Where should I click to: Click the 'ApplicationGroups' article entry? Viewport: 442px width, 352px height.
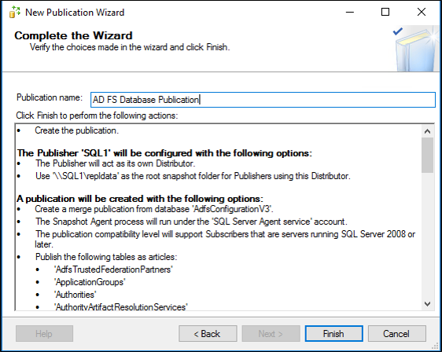90,282
